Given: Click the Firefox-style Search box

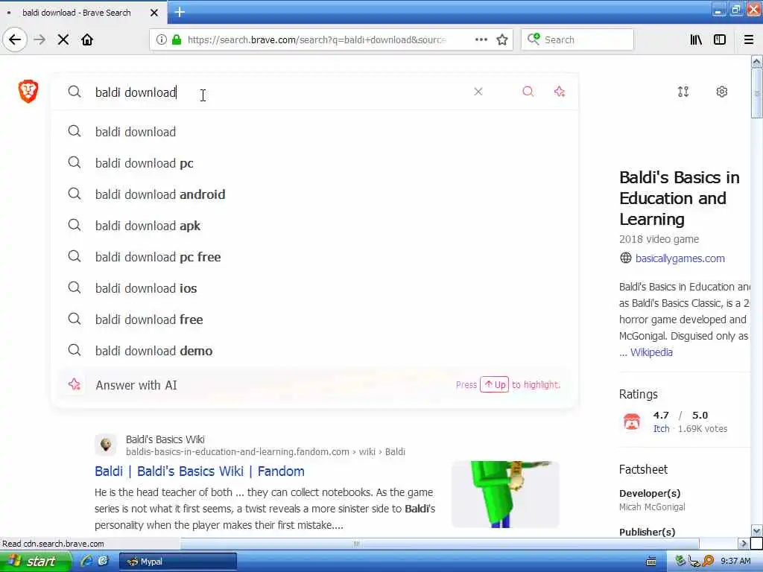Looking at the screenshot, I should click(x=577, y=40).
